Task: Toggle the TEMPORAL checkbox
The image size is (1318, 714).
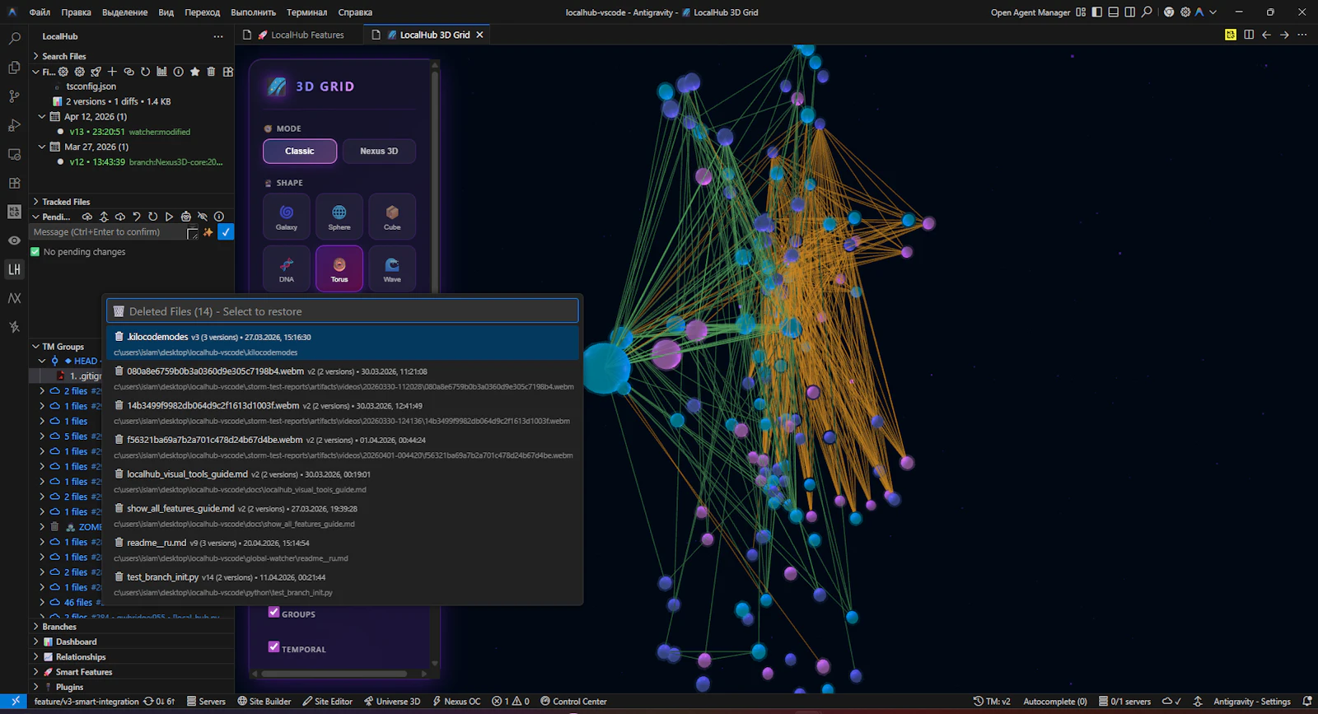Action: click(274, 646)
